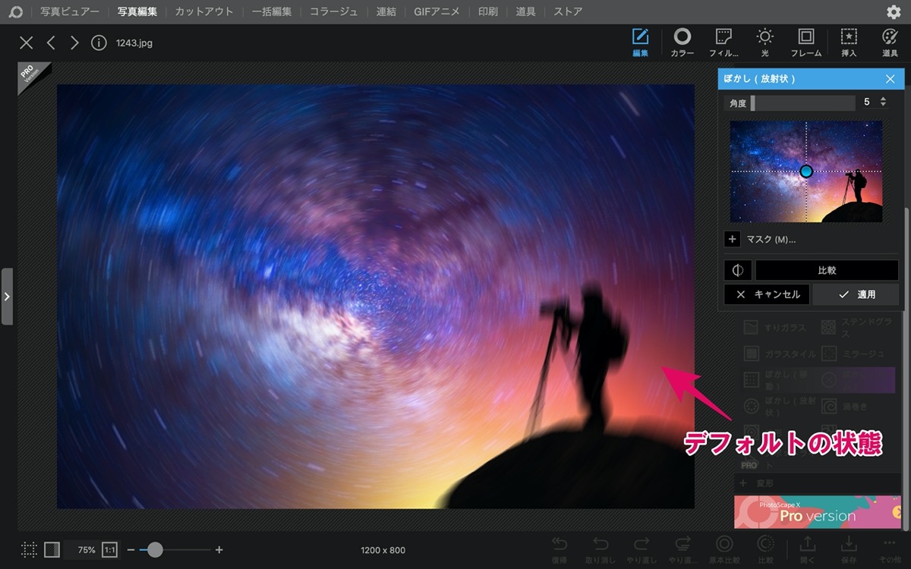The width and height of the screenshot is (911, 569).
Task: Open the フィルター filter tool panel
Action: [723, 42]
